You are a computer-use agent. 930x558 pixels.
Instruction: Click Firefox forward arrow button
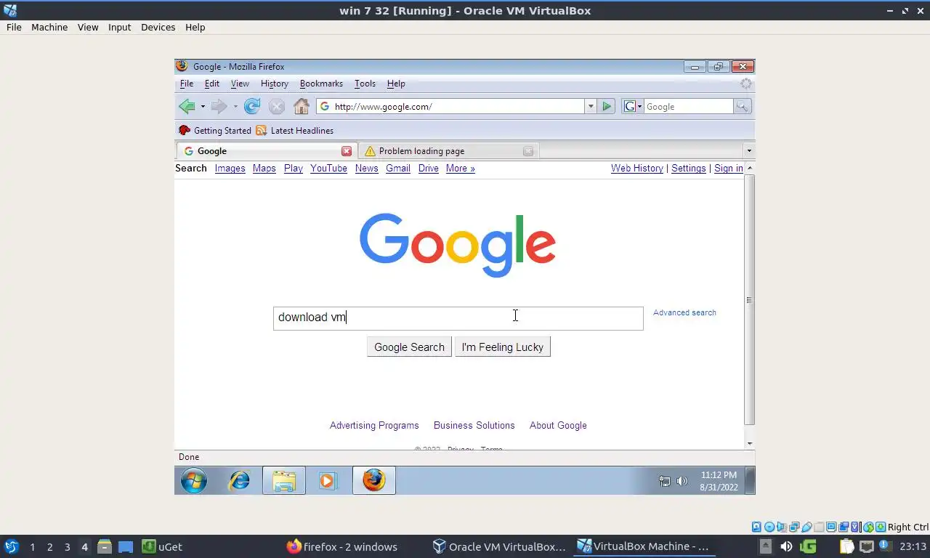point(219,106)
